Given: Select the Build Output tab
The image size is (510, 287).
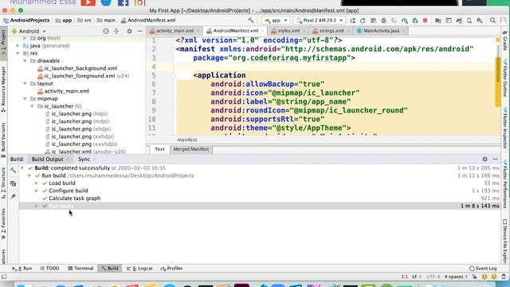Looking at the screenshot, I should coord(48,159).
